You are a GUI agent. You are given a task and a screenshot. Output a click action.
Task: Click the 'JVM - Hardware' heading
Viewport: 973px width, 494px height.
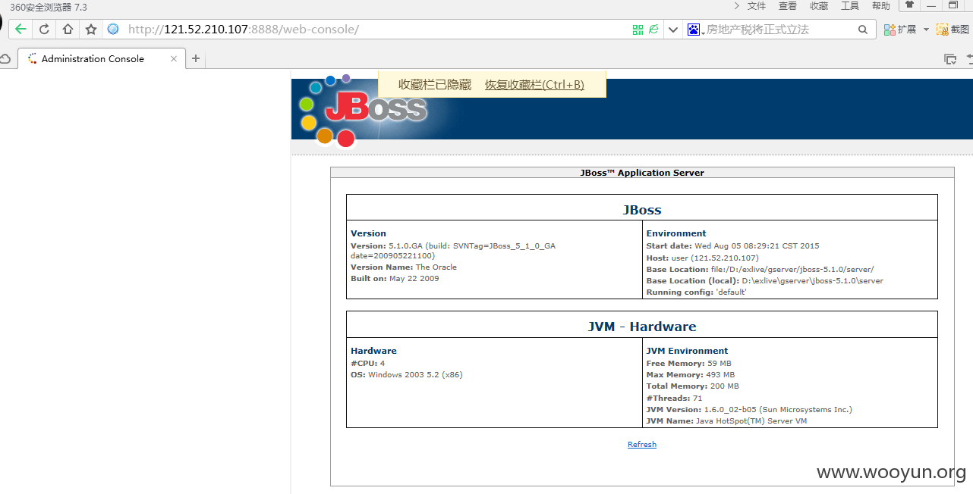click(642, 327)
